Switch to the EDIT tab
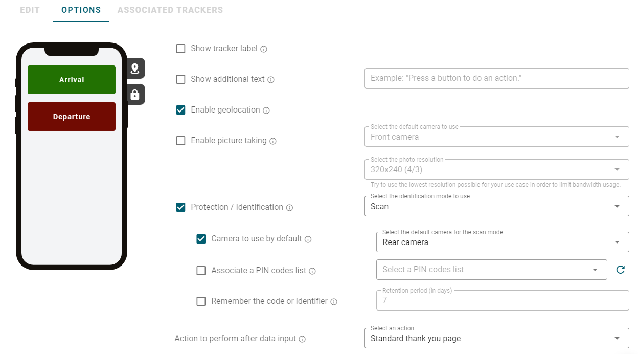The width and height of the screenshot is (638, 354). 30,10
